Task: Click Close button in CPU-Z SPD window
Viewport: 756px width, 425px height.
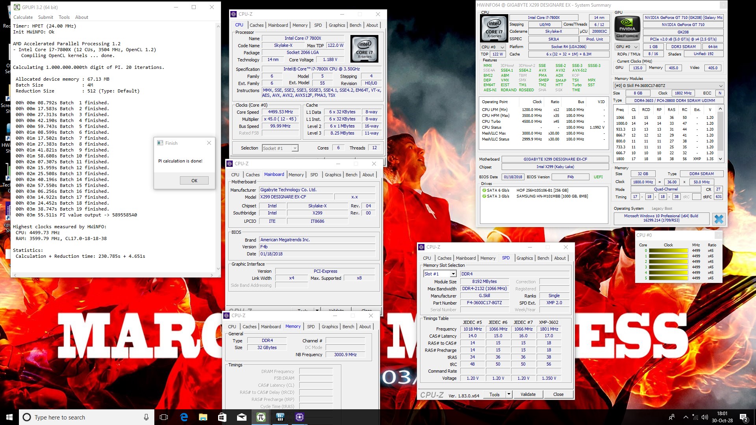Action: 558,394
